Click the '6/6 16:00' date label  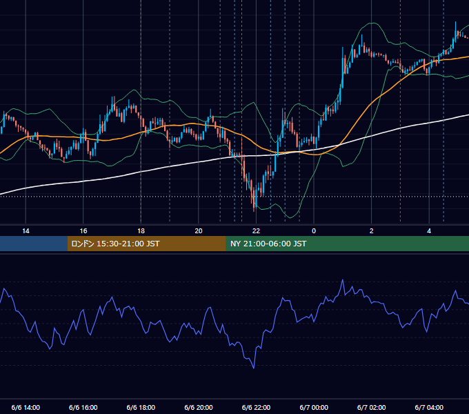click(83, 407)
